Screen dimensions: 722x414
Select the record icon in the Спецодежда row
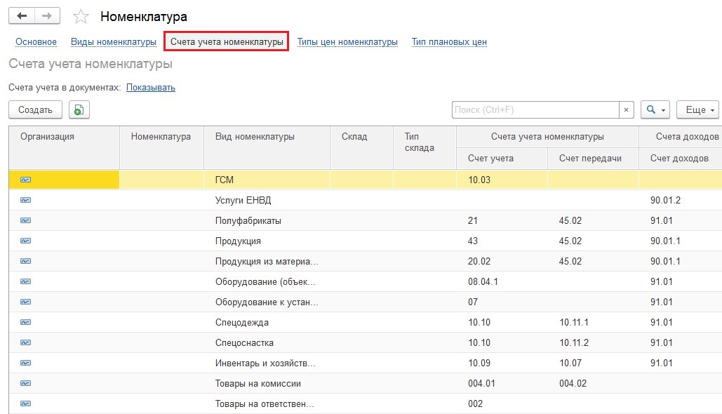pyautogui.click(x=26, y=322)
